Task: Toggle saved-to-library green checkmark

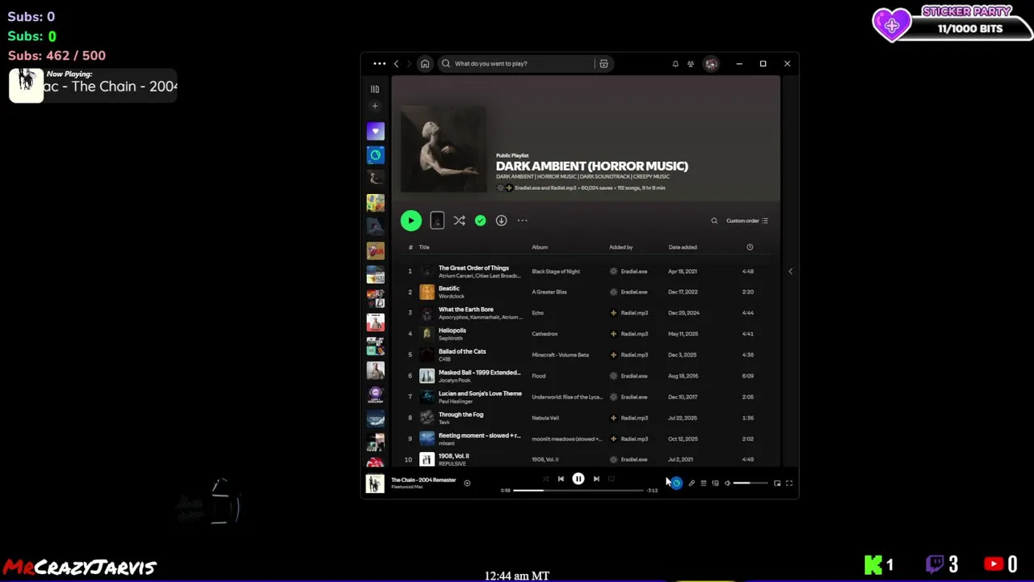Action: click(481, 221)
